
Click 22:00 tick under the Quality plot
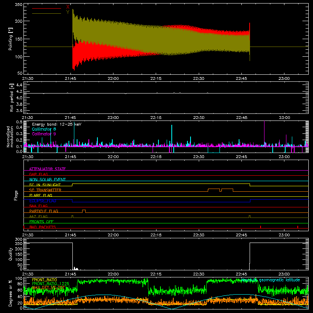point(113,274)
